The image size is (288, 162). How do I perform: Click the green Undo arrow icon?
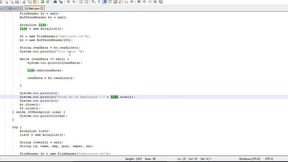(x=42, y=2)
